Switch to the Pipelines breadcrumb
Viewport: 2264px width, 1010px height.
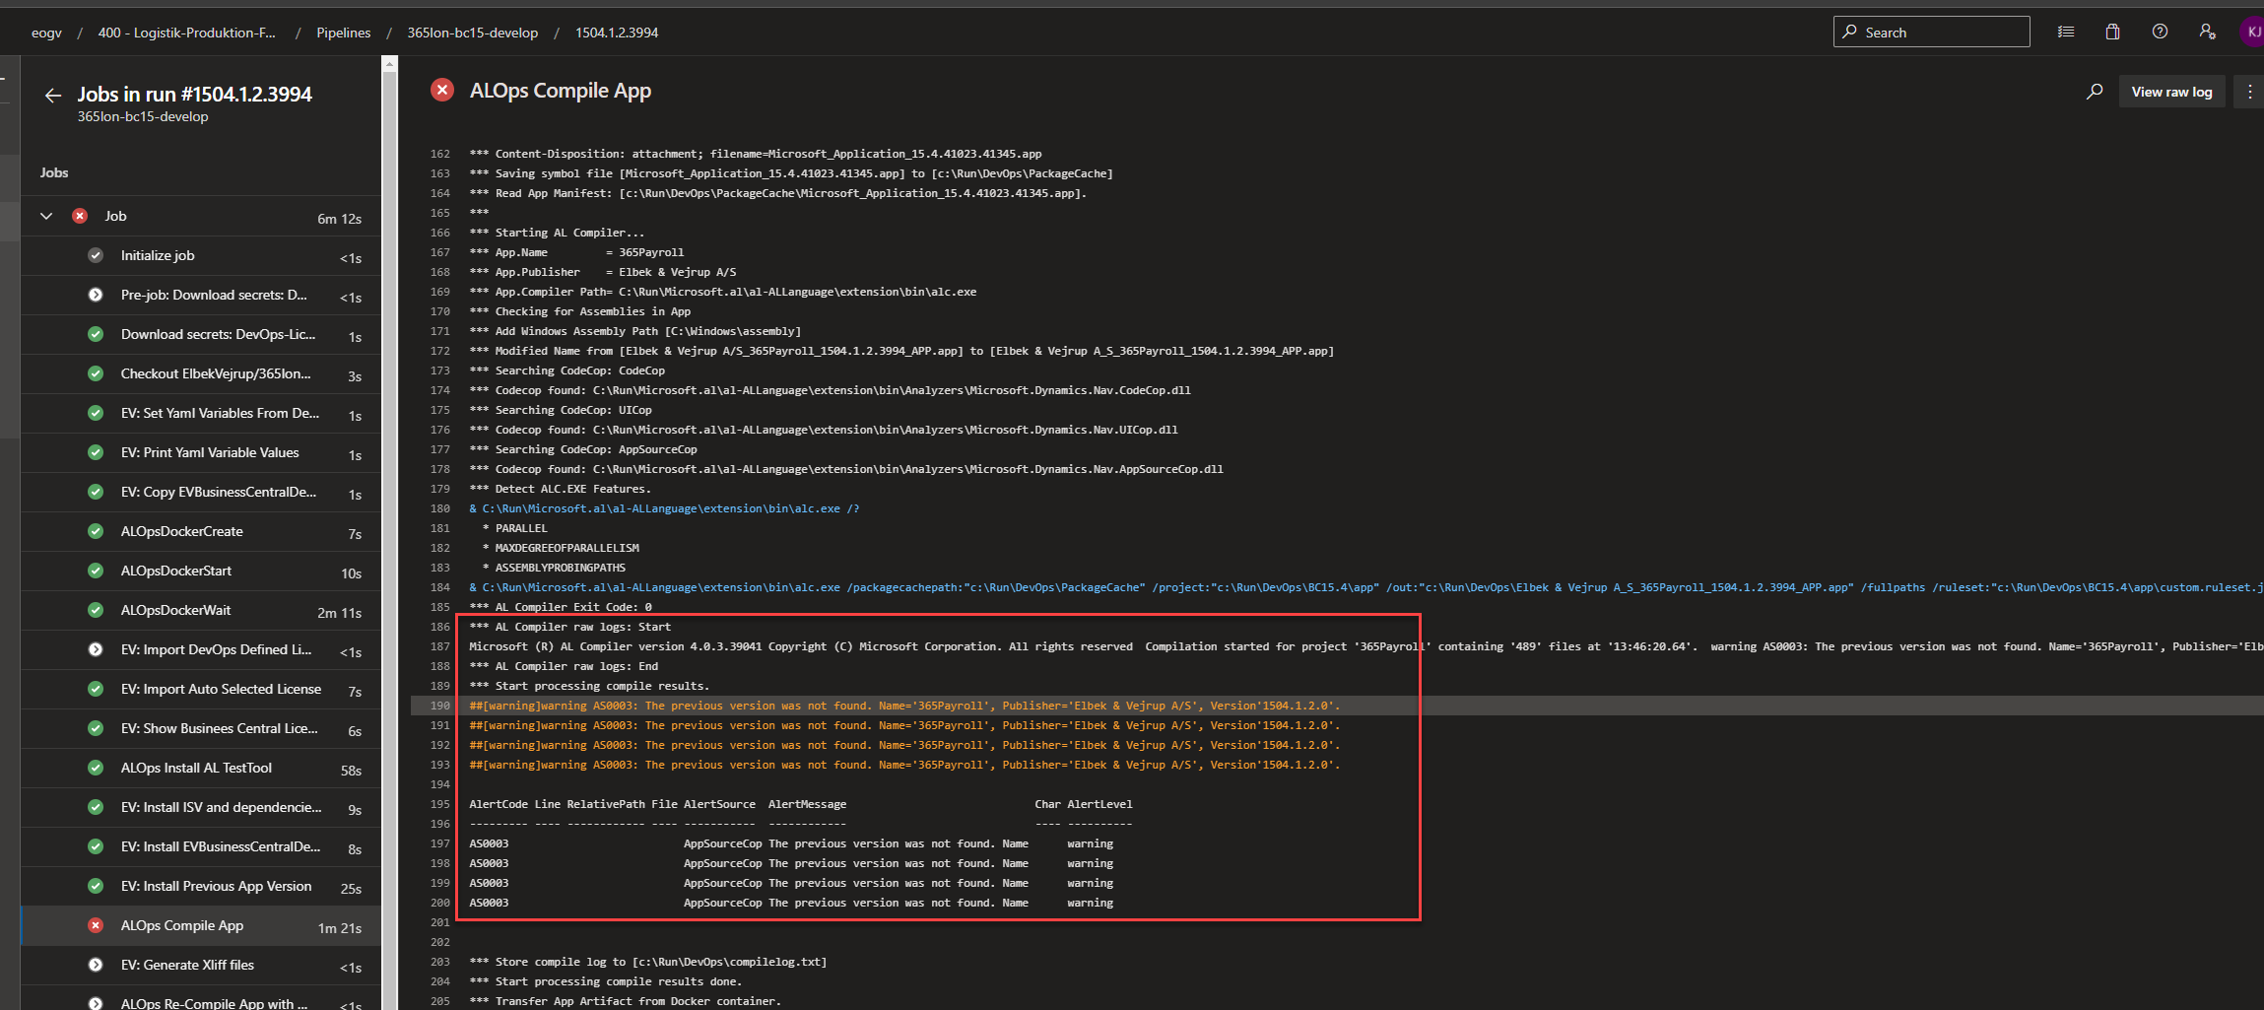343,32
